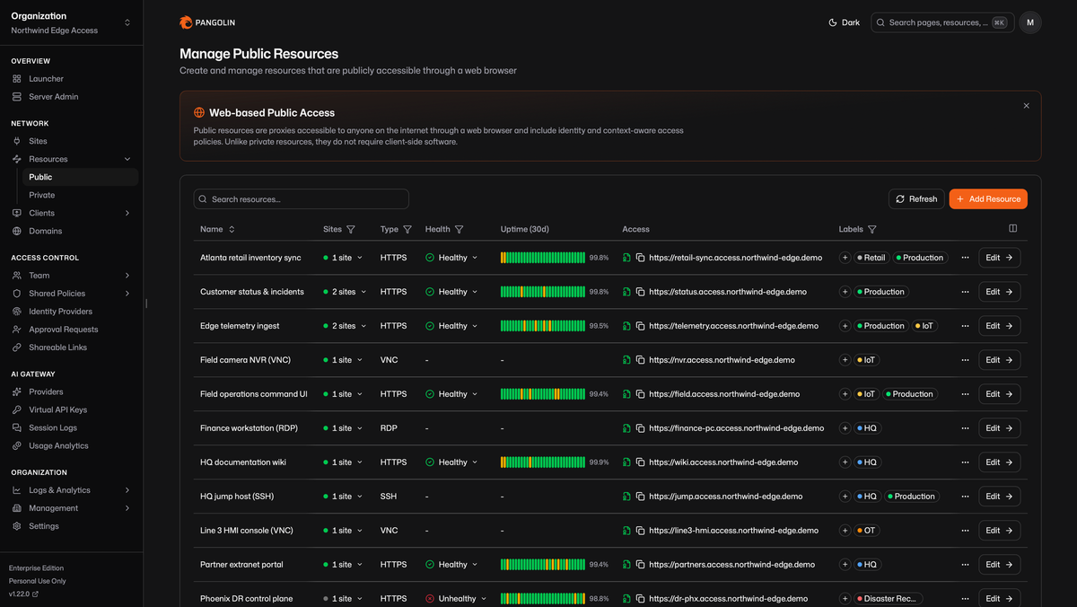The height and width of the screenshot is (607, 1077).
Task: Open the three-dot menu for HQ documentation wiki
Action: (x=965, y=462)
